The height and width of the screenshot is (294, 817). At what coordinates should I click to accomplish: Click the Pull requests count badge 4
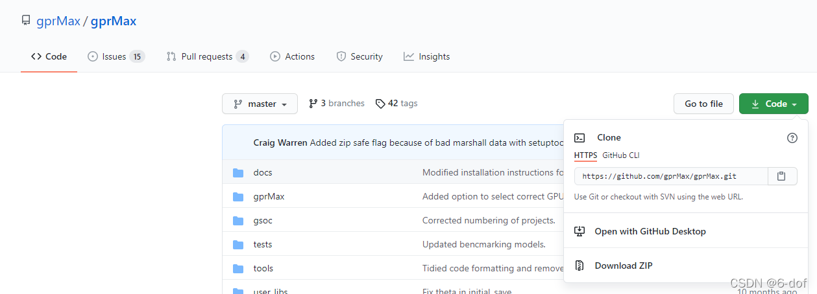pos(242,56)
